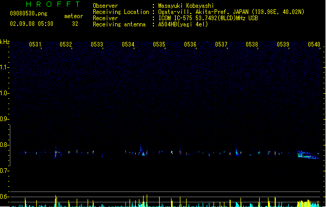
Task: Click time marker 0534
Action: coord(128,45)
